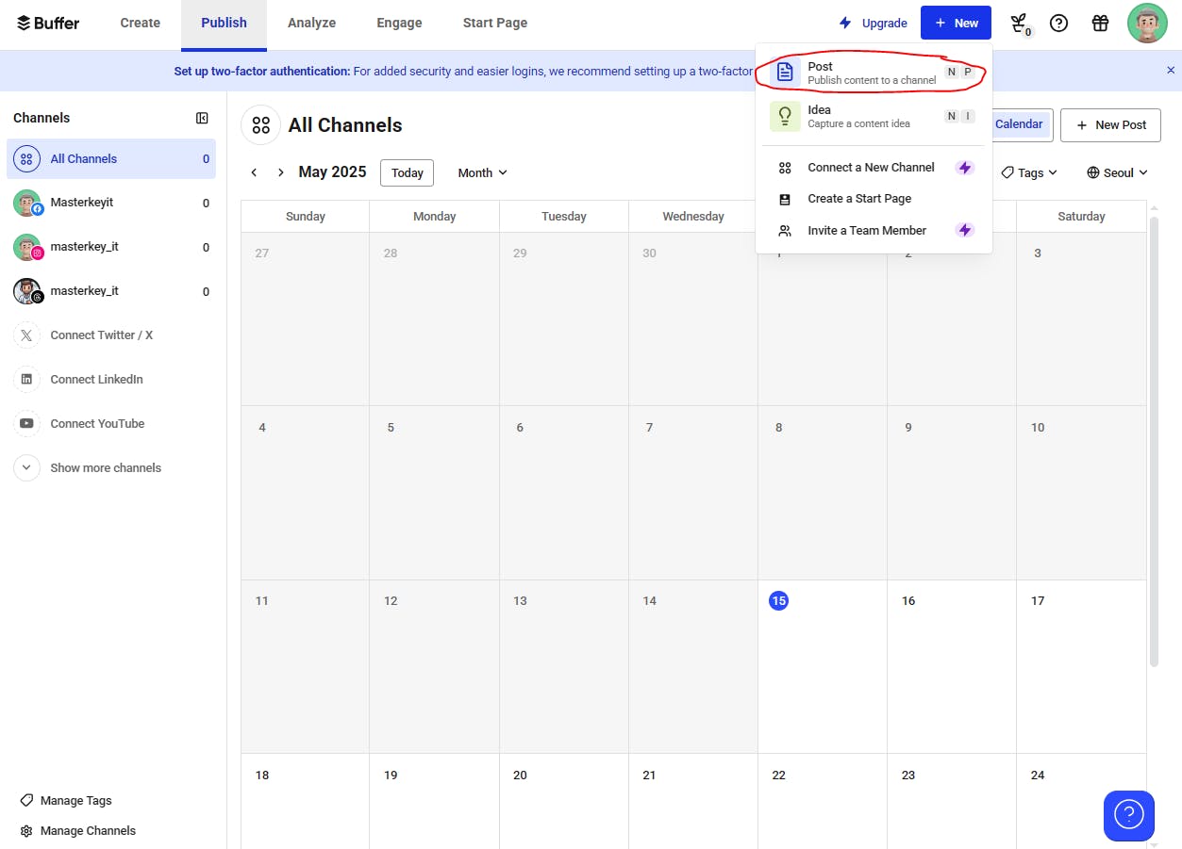Image resolution: width=1182 pixels, height=849 pixels.
Task: Click the Connect Twitter / X icon
Action: (x=26, y=335)
